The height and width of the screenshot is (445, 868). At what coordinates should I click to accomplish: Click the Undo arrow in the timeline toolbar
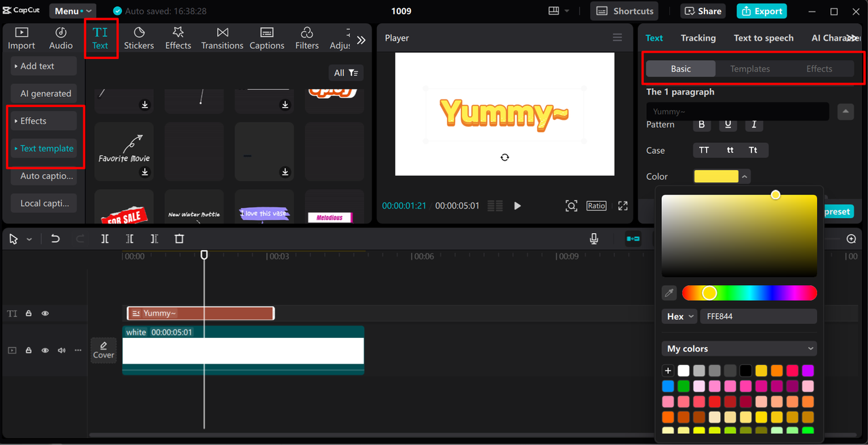coord(56,239)
